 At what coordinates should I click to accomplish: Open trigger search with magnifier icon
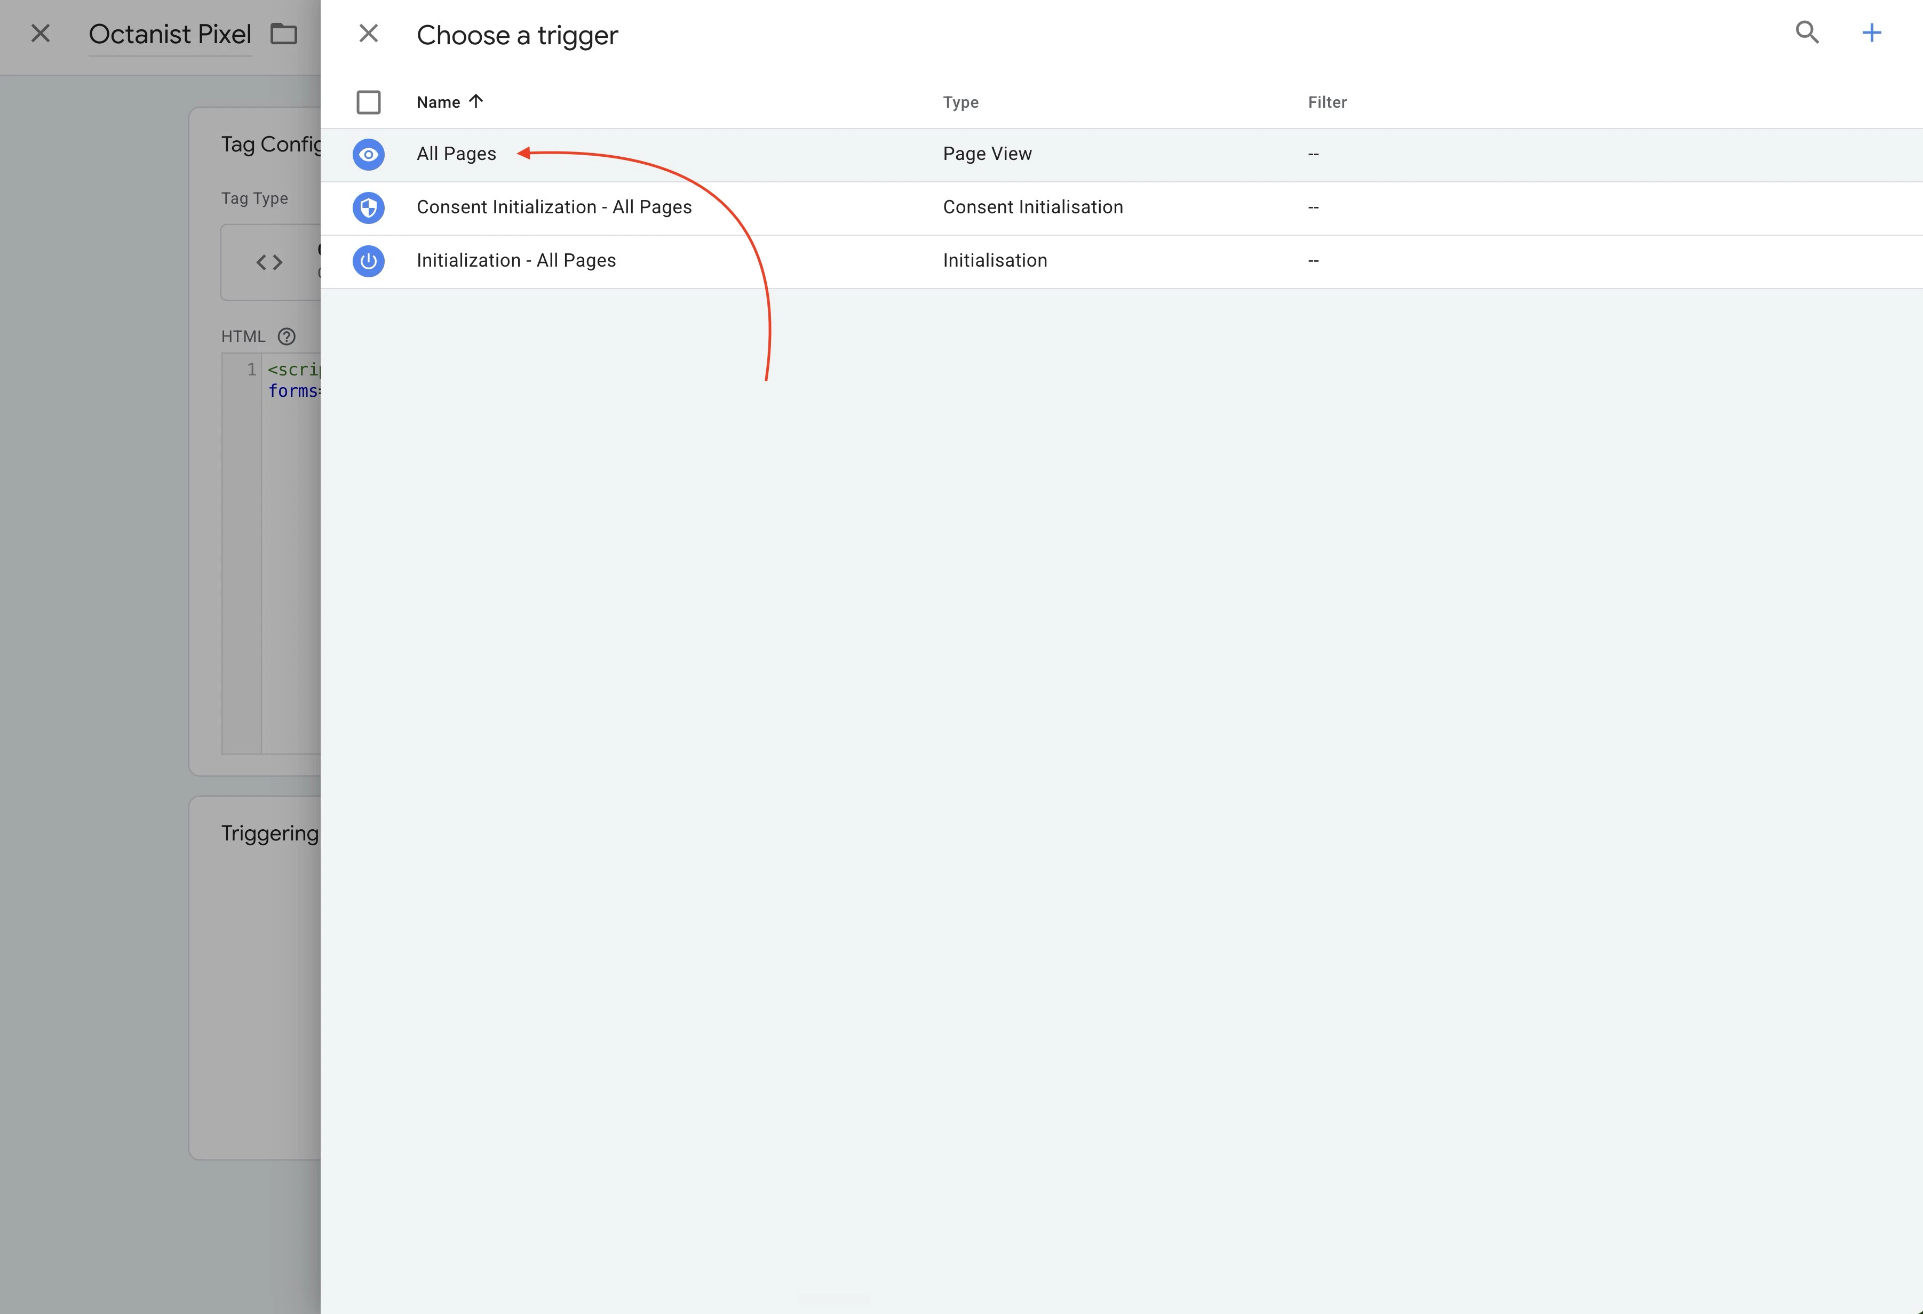tap(1807, 33)
